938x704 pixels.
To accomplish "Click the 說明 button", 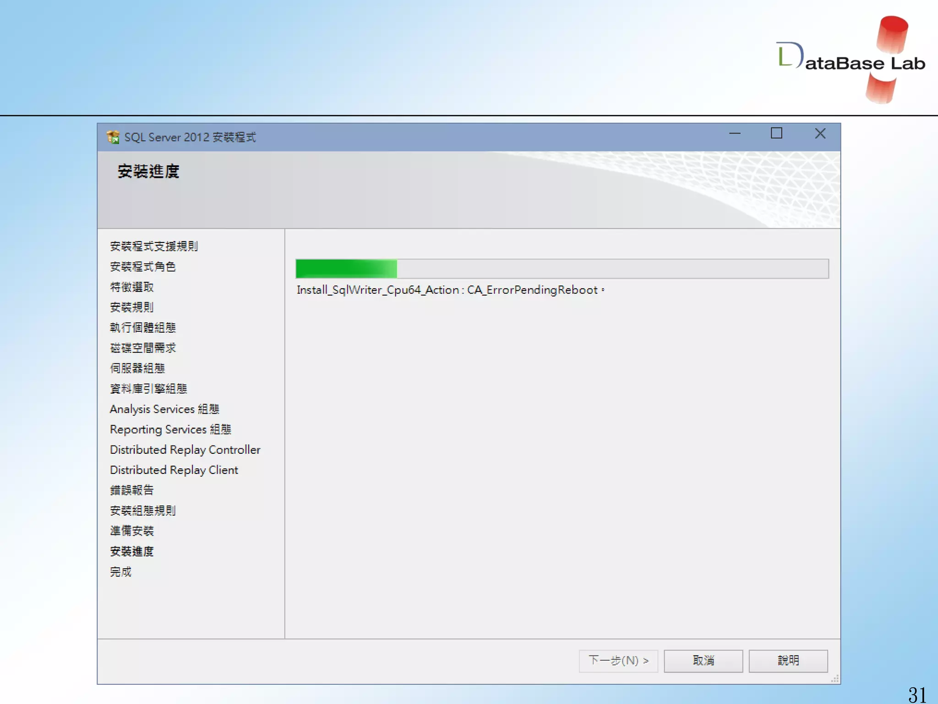I will click(788, 660).
